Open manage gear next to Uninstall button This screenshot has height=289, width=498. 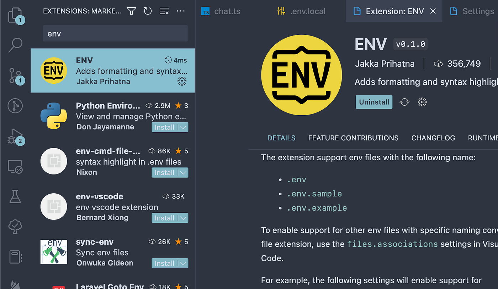pos(422,102)
